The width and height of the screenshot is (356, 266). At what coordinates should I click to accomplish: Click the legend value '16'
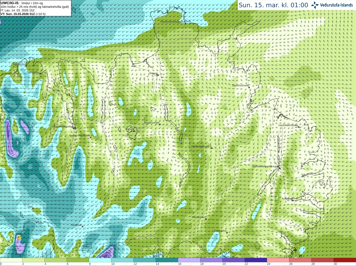180,264
